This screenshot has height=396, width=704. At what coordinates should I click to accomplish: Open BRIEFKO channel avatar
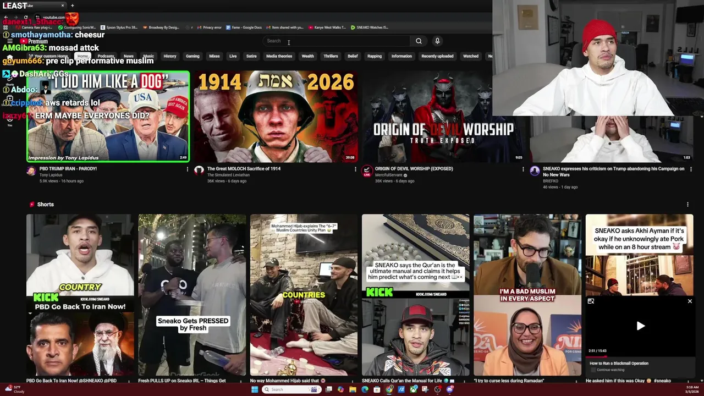pyautogui.click(x=535, y=171)
